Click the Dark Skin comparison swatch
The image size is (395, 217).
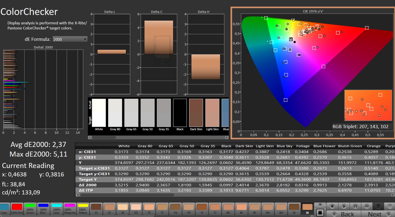[196, 113]
